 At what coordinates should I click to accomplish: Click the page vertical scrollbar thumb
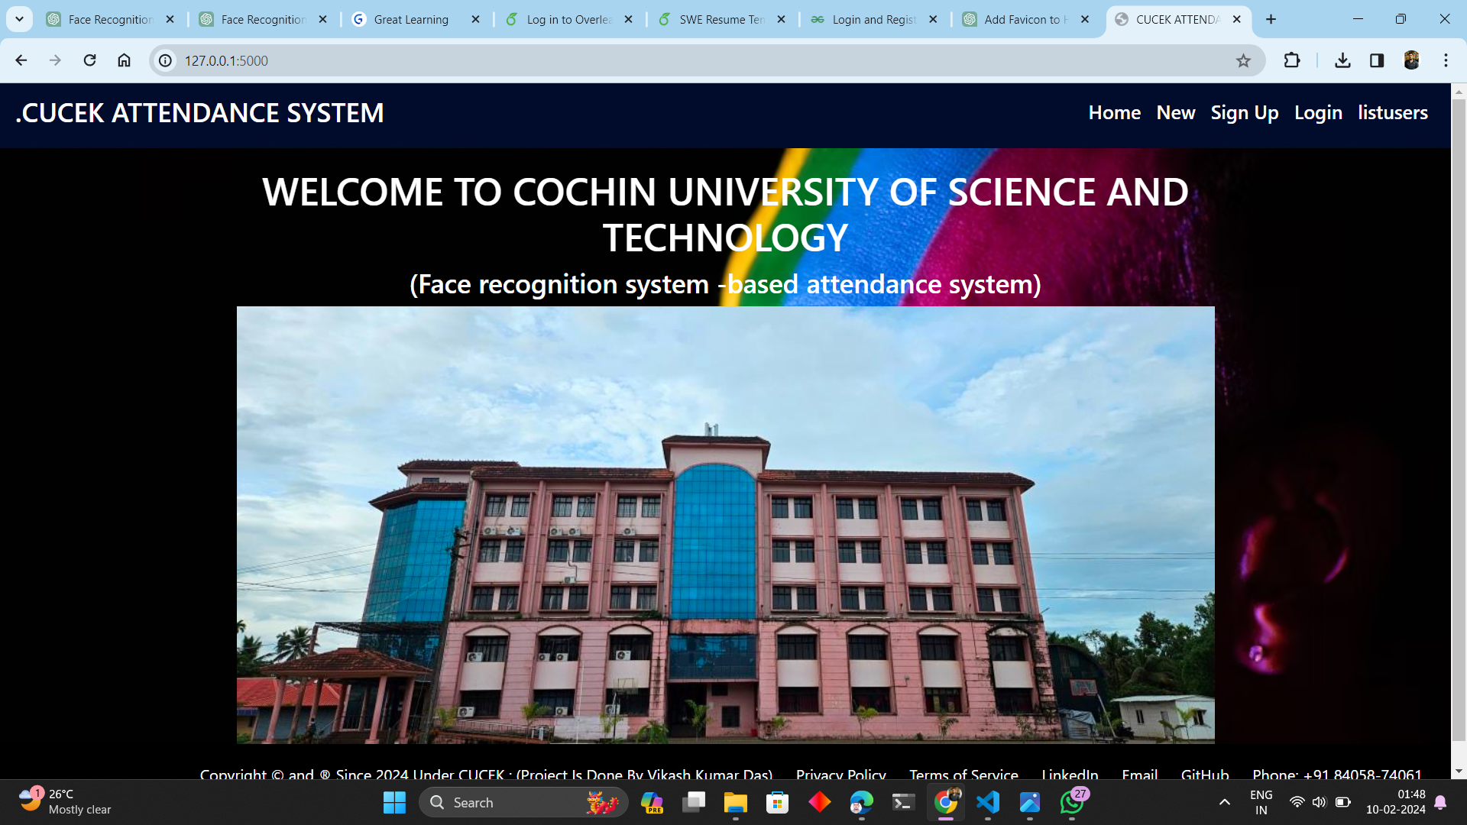(1458, 420)
